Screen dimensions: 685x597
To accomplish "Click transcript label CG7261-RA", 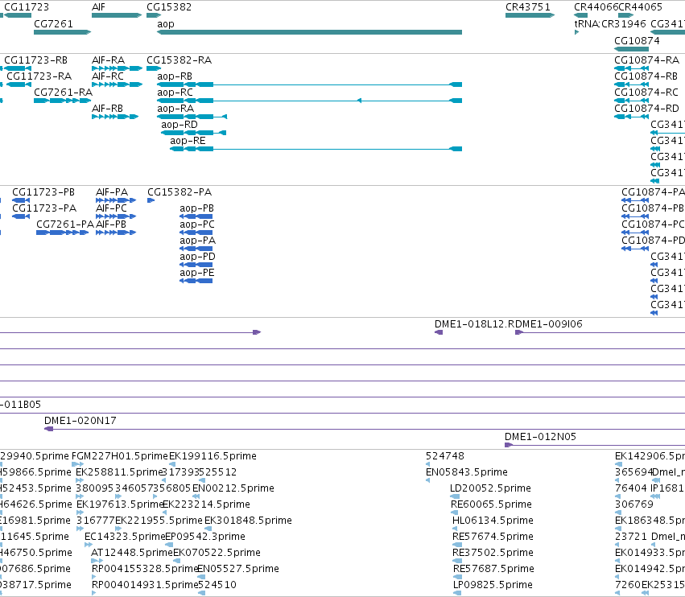I will click(x=64, y=93).
